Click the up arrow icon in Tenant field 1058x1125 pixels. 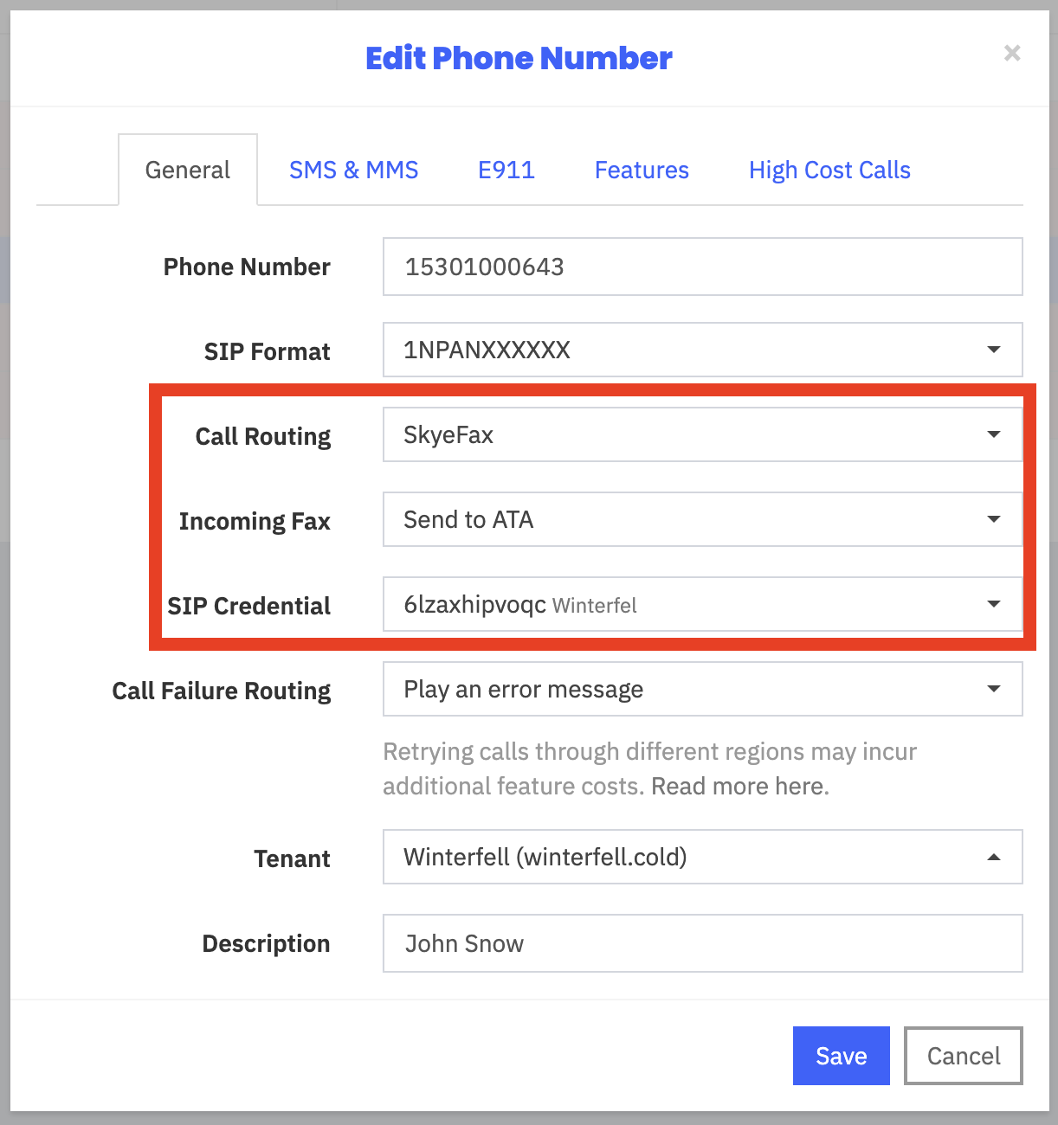pos(994,857)
